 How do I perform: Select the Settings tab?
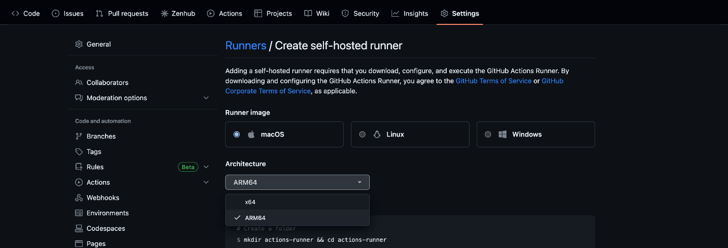coord(460,13)
